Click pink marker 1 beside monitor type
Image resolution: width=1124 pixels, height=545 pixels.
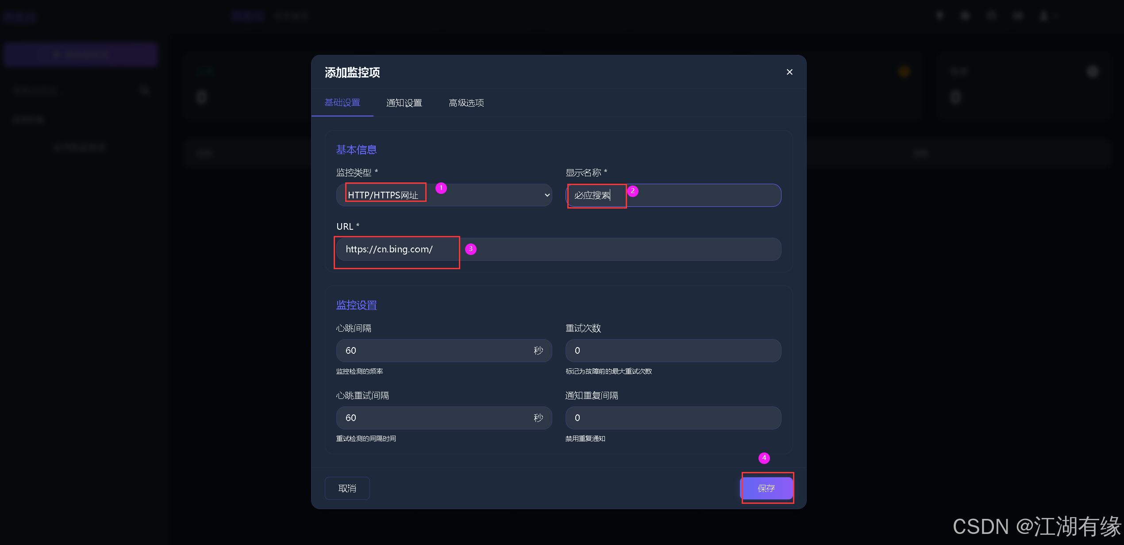click(x=441, y=188)
